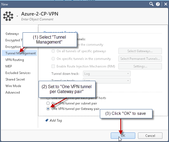This screenshot has width=169, height=142.
Task: Open RIM Settings button
Action: (x=140, y=66)
